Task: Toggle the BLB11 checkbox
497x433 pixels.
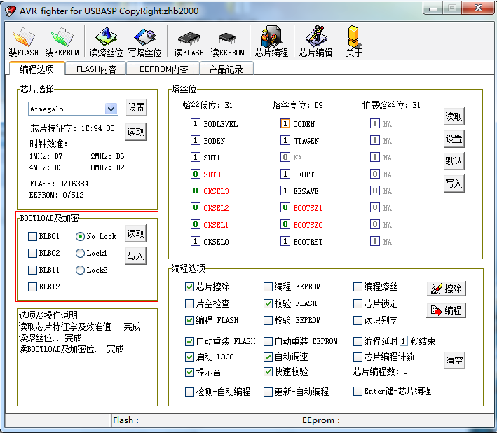Action: tap(32, 270)
